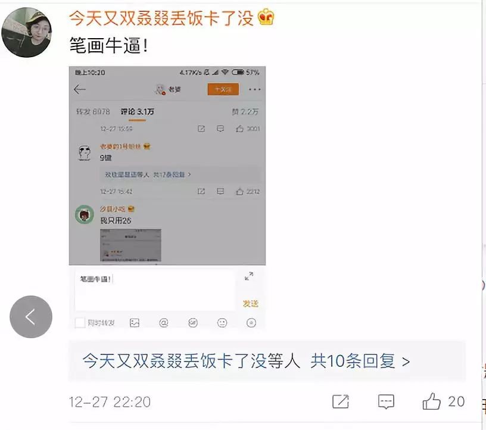Click the crown badge beside the username
The width and height of the screenshot is (486, 430).
266,17
